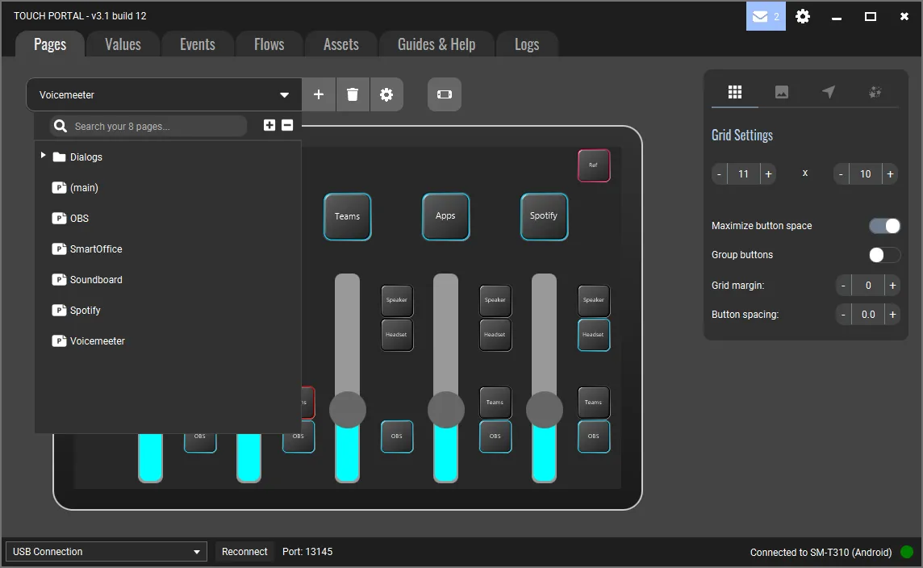Click the Reconnect button
Image resolution: width=923 pixels, height=568 pixels.
click(x=244, y=552)
